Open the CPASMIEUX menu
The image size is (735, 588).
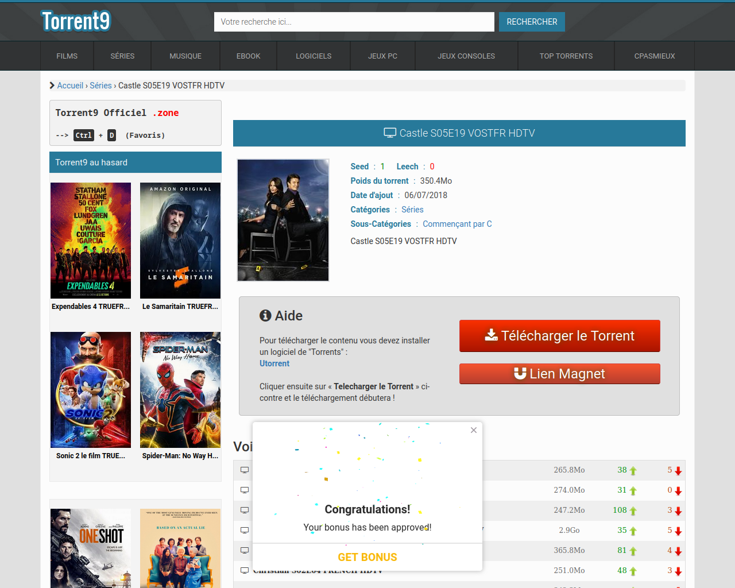pos(655,56)
